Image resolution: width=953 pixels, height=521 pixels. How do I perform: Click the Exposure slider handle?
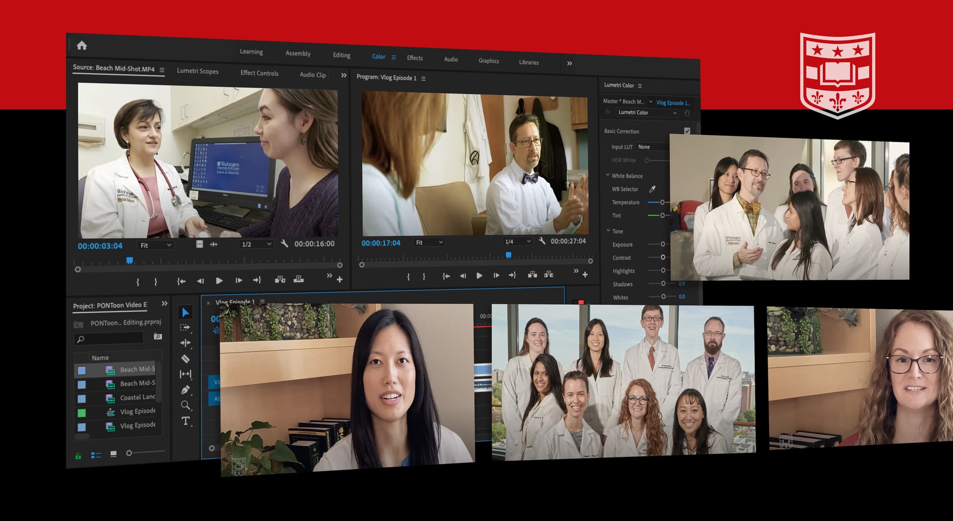click(x=663, y=244)
